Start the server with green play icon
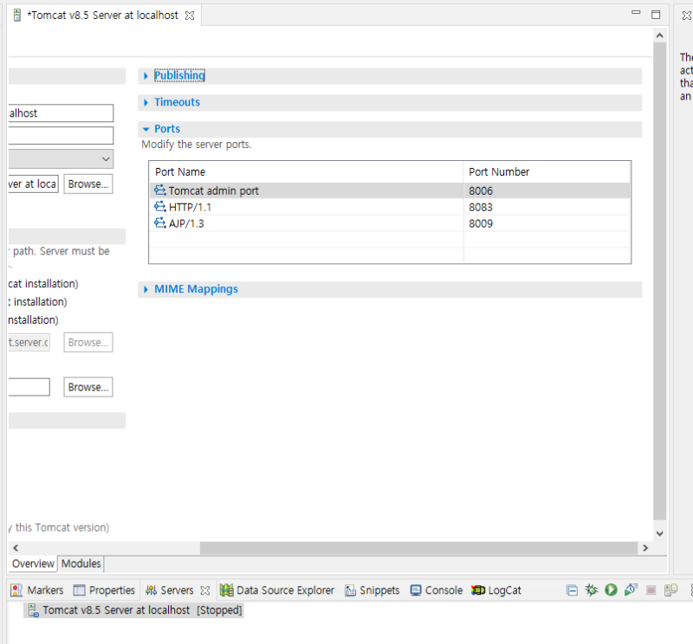 (x=611, y=590)
